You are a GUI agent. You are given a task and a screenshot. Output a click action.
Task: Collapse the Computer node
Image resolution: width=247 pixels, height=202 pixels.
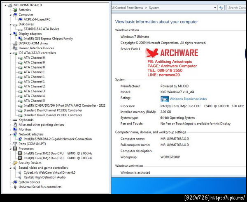11,15
